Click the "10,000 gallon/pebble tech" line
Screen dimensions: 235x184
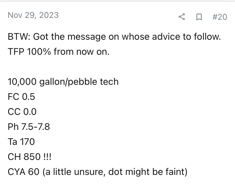(63, 82)
